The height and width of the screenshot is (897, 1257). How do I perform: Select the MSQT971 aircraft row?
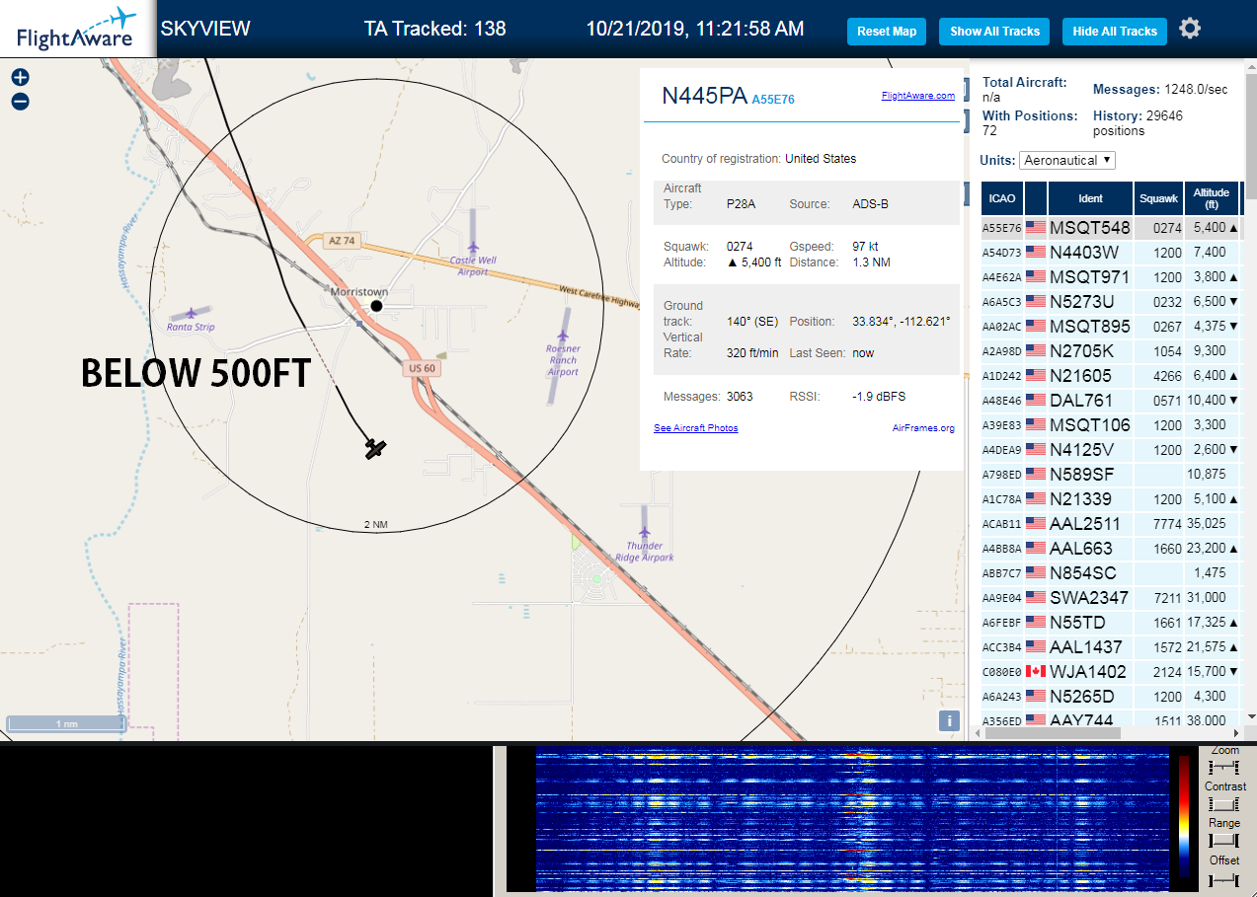pos(1110,277)
